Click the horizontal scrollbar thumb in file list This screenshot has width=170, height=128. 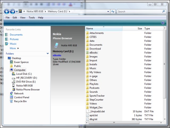click(x=114, y=123)
